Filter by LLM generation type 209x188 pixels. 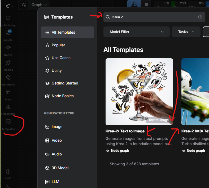tap(67, 182)
